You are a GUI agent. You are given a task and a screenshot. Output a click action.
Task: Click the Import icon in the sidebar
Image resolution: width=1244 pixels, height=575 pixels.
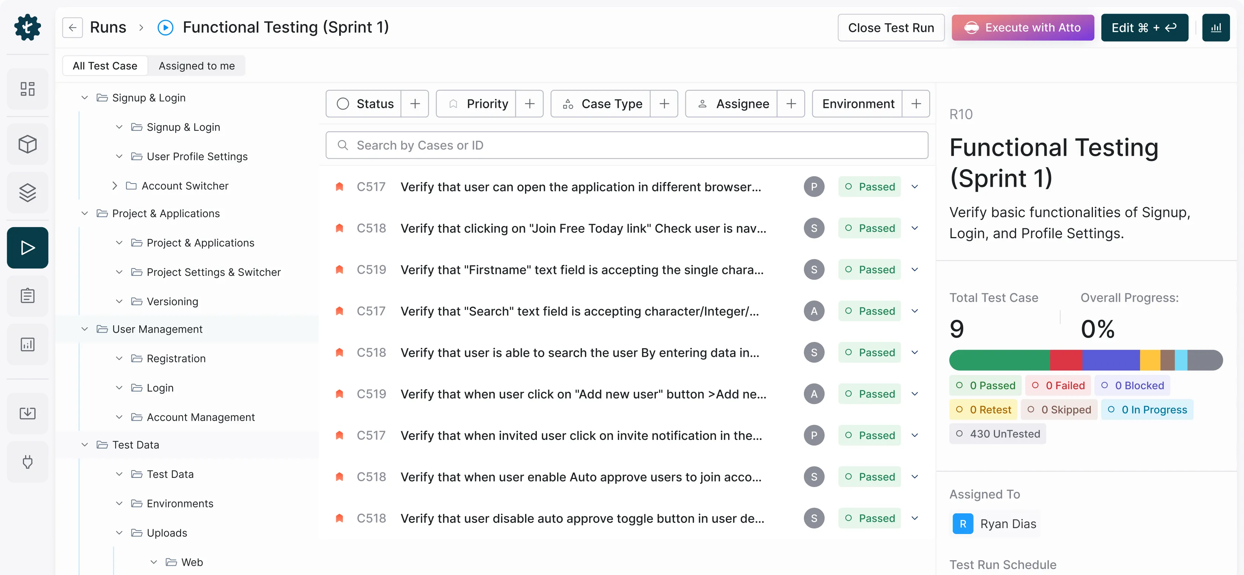27,413
